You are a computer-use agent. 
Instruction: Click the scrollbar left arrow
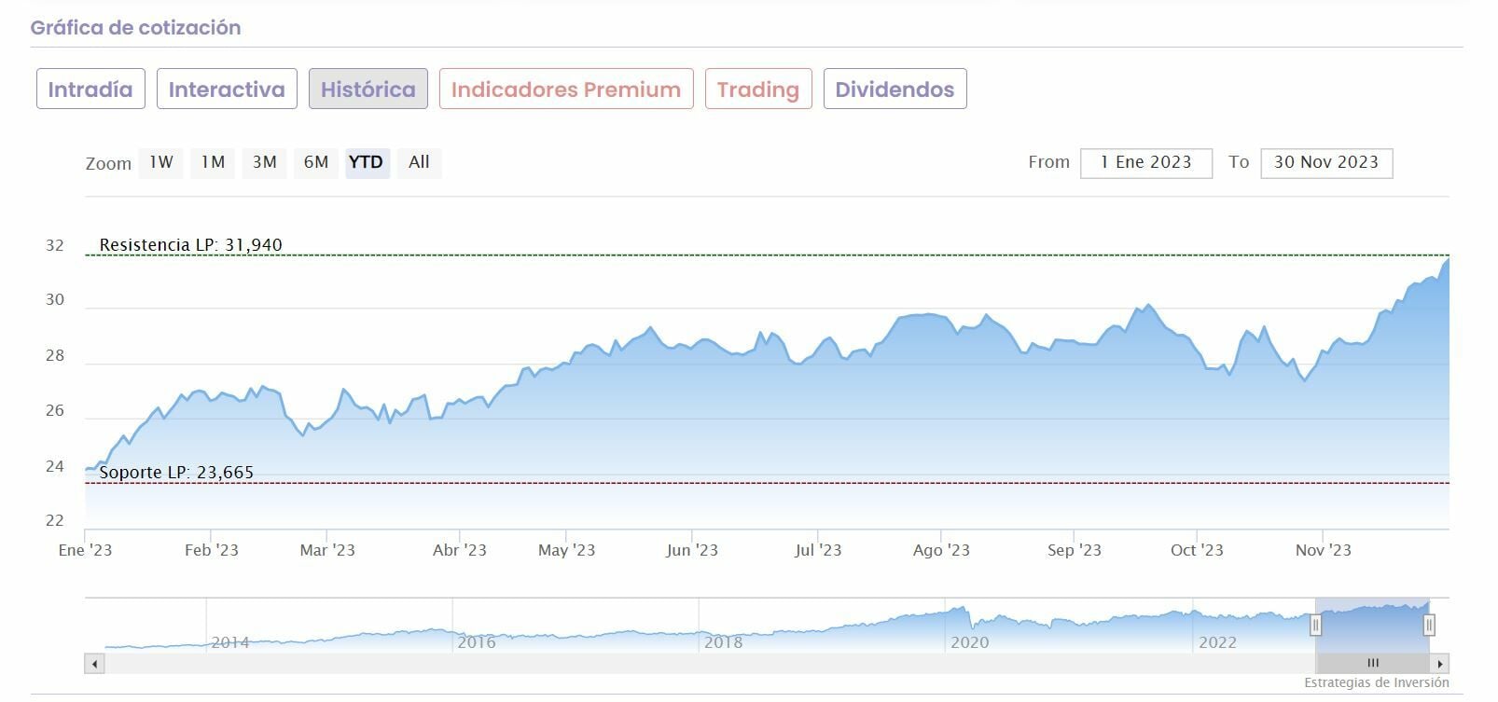[x=94, y=664]
